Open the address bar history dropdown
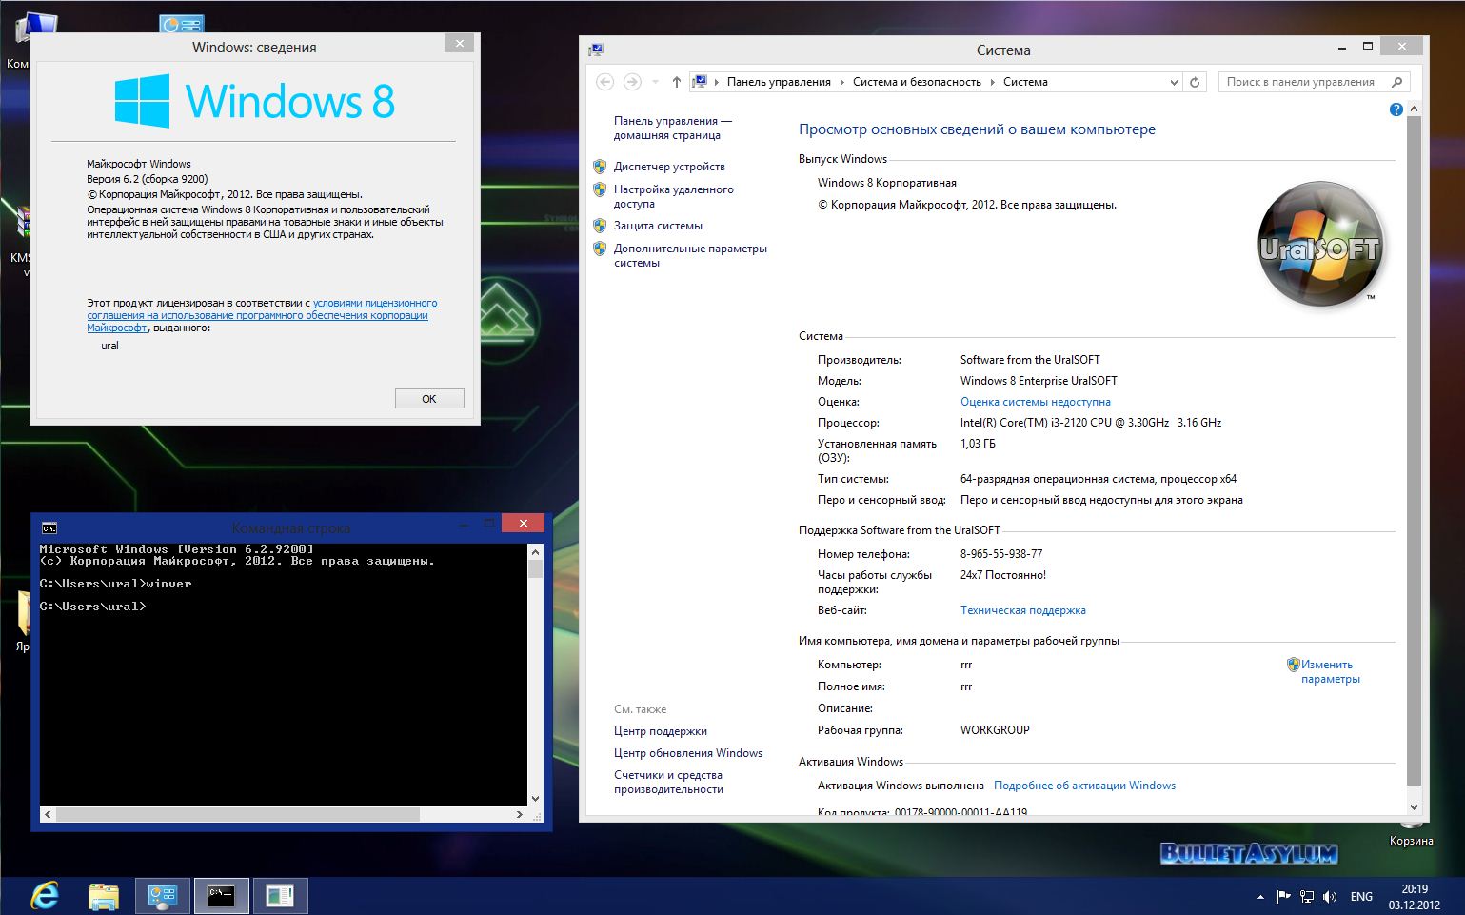The width and height of the screenshot is (1465, 915). coord(1174,83)
